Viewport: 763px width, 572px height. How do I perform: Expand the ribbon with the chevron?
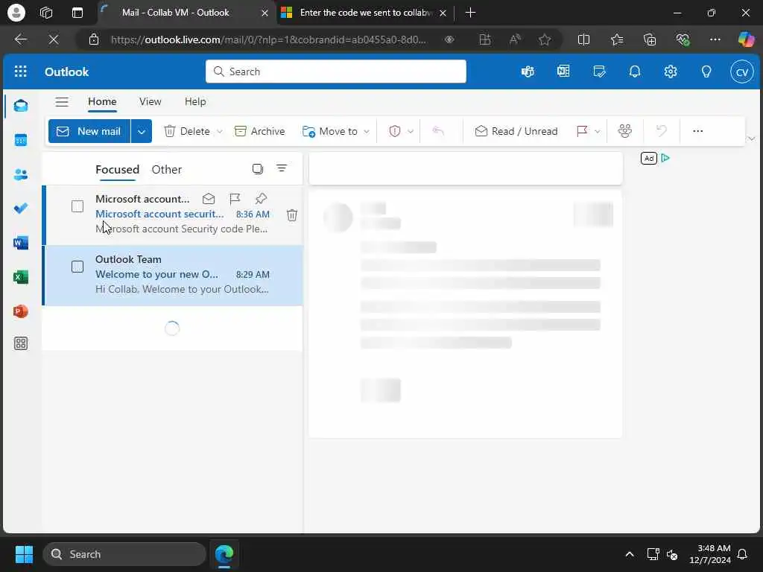tap(751, 139)
